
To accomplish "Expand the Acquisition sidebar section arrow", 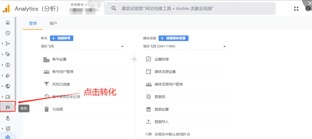I will click(x=2, y=44).
